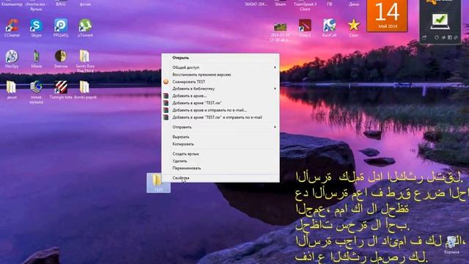Select the Saints Row The Third folder

(85, 61)
